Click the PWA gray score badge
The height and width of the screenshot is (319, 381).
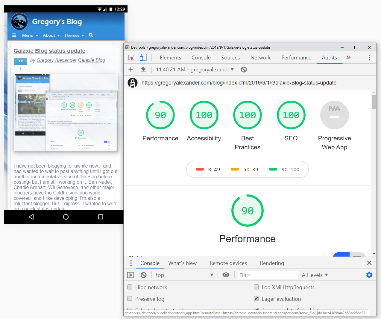coord(335,115)
